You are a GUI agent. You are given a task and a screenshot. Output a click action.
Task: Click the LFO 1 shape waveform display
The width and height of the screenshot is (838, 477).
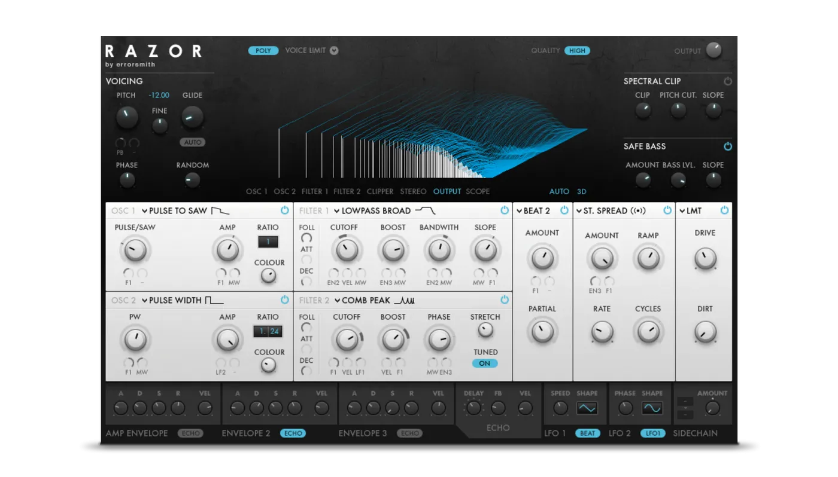[x=587, y=408]
